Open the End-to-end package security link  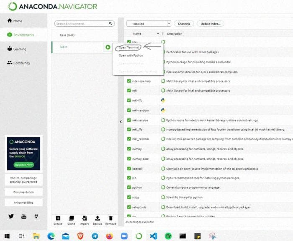click(x=23, y=180)
